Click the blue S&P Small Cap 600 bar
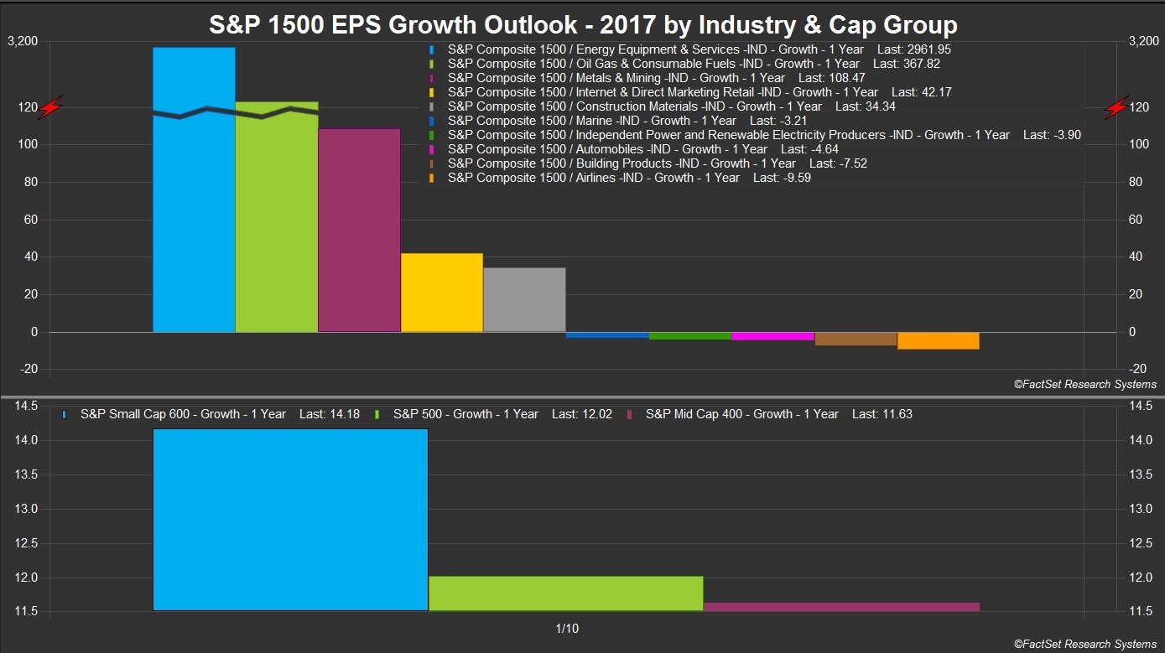 [290, 520]
